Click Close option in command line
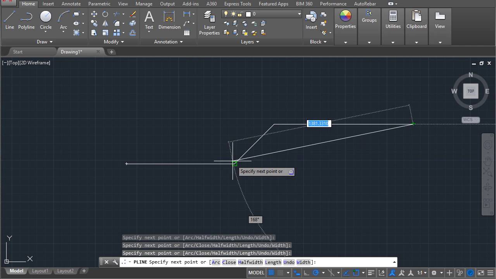496x279 pixels. [229, 262]
